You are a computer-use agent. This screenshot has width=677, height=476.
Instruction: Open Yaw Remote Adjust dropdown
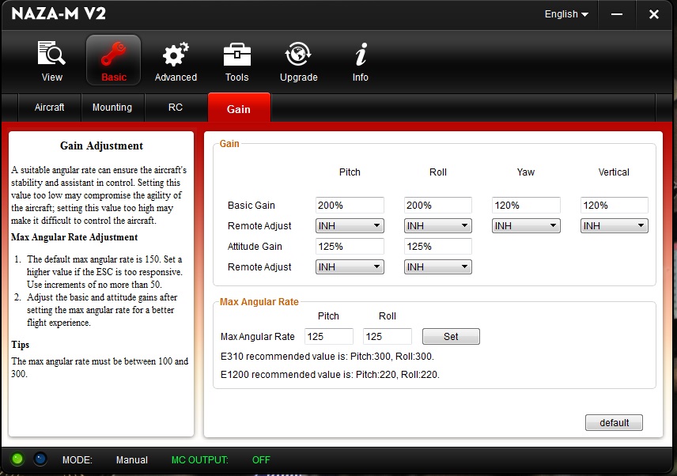[526, 225]
